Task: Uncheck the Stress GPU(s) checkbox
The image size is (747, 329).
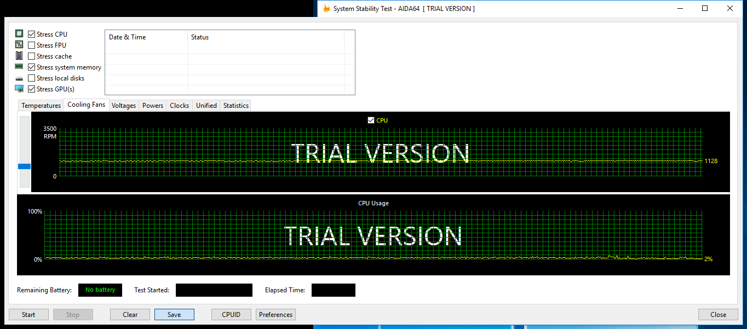Action: (x=32, y=89)
